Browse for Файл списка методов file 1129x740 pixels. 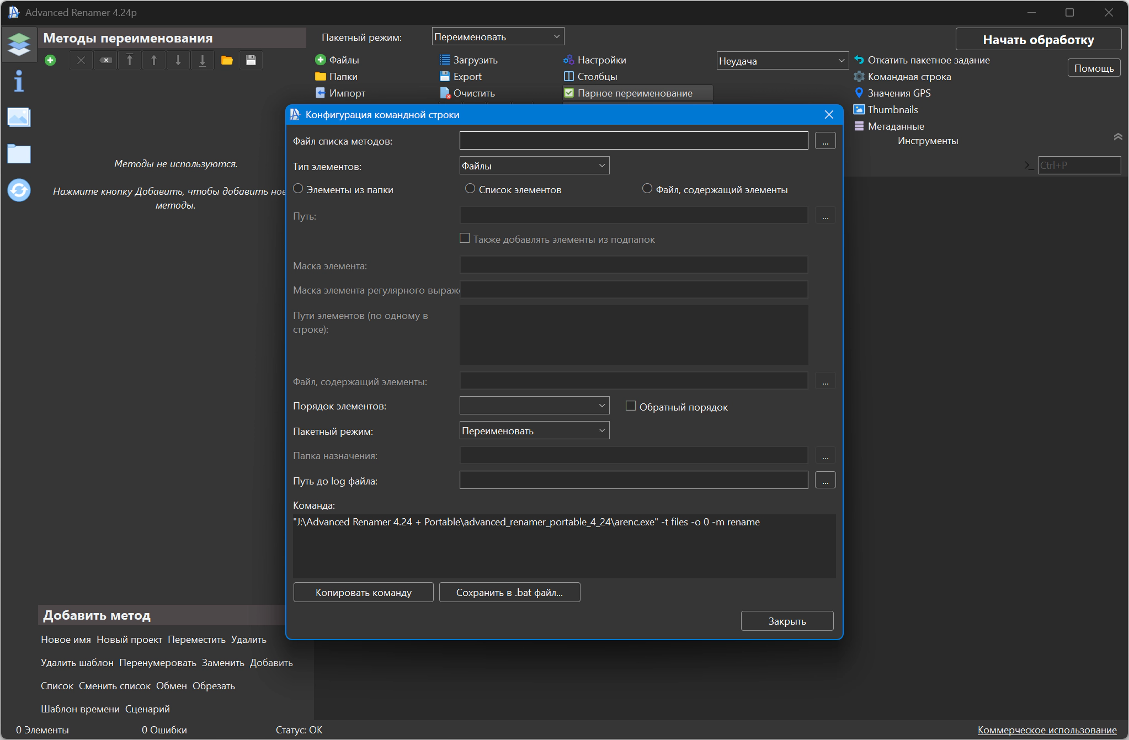tap(825, 141)
